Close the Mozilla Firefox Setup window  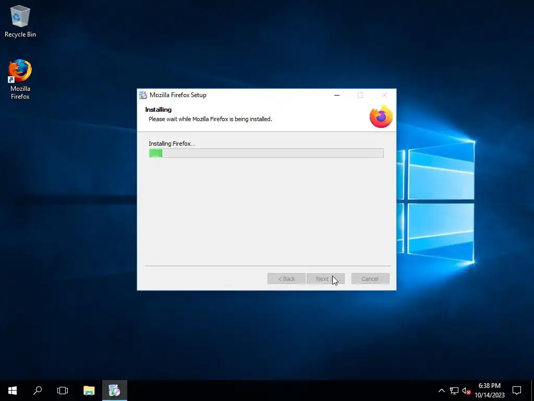pos(384,95)
